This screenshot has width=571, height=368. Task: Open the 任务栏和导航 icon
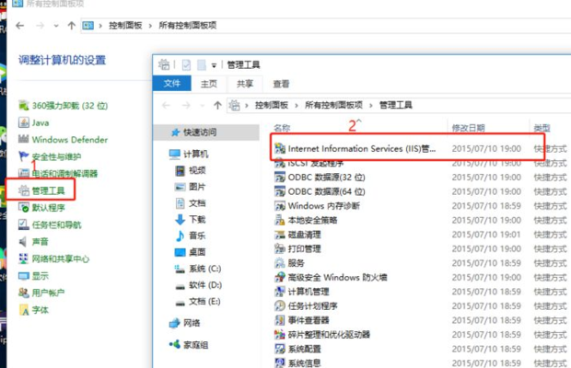click(x=24, y=224)
